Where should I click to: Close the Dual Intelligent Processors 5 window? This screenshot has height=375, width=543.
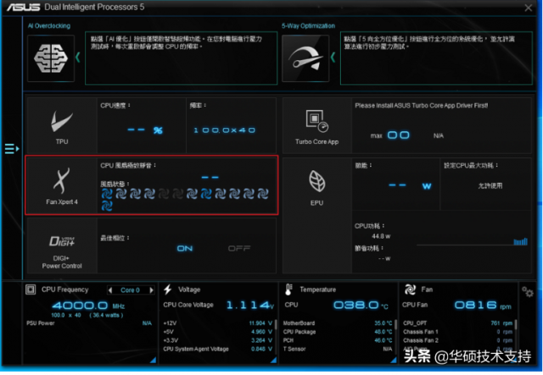pyautogui.click(x=528, y=8)
